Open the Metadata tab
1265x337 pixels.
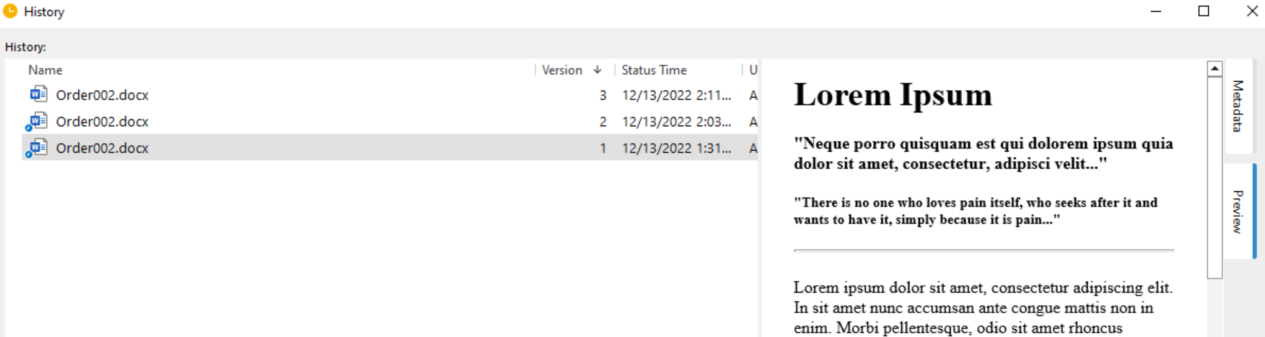click(1237, 106)
